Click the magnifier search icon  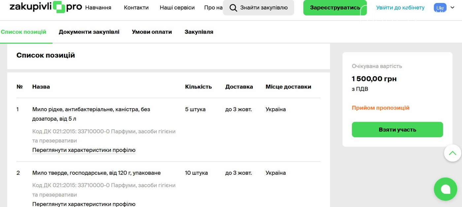point(233,8)
